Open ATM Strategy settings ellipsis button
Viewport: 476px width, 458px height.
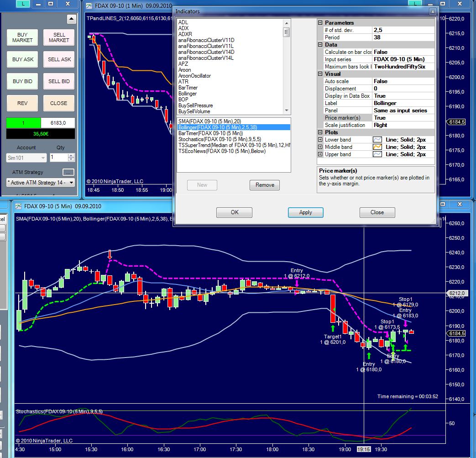[x=68, y=172]
